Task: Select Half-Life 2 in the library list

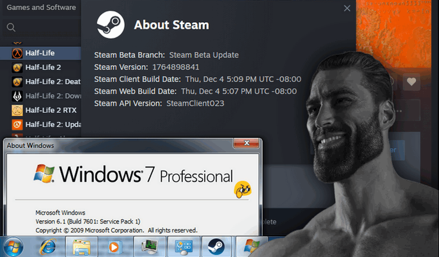Action: pos(40,67)
